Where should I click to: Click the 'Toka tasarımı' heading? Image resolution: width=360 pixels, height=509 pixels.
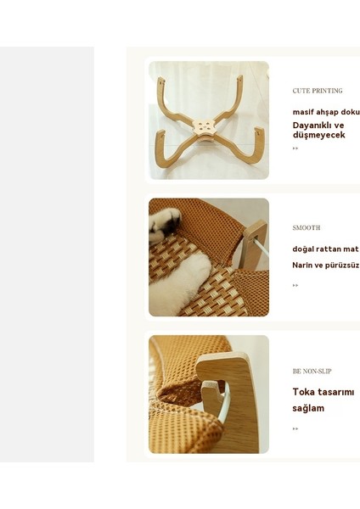[323, 392]
